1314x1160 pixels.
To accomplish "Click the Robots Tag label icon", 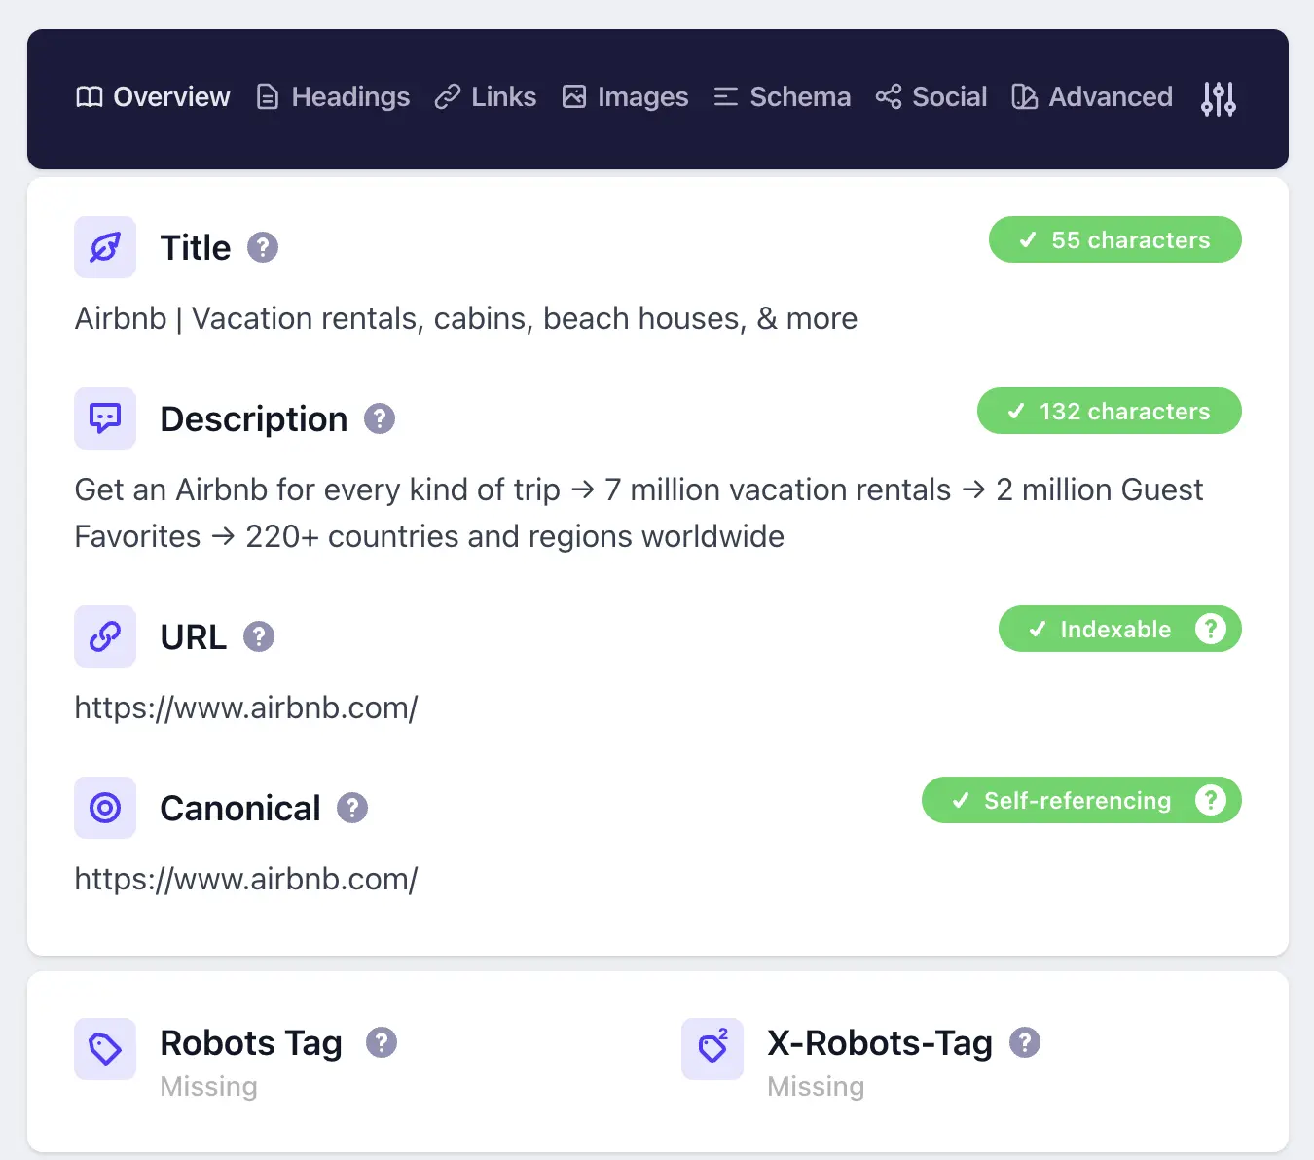I will coord(105,1049).
